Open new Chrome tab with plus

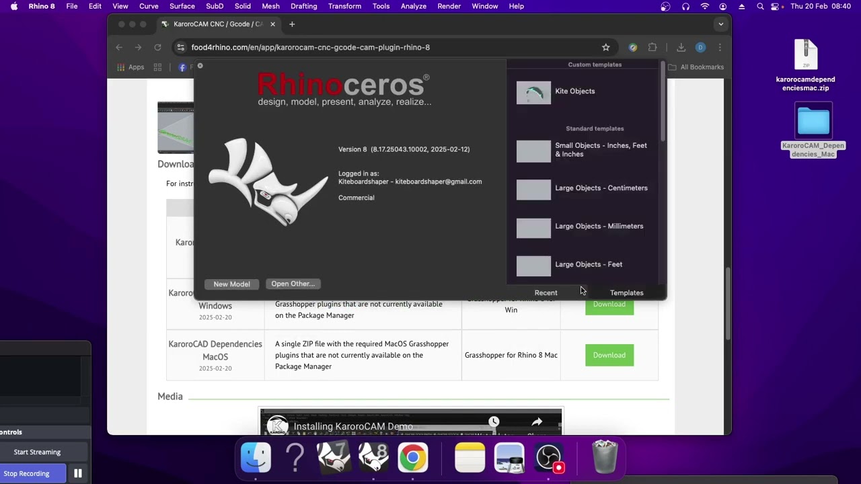click(292, 24)
